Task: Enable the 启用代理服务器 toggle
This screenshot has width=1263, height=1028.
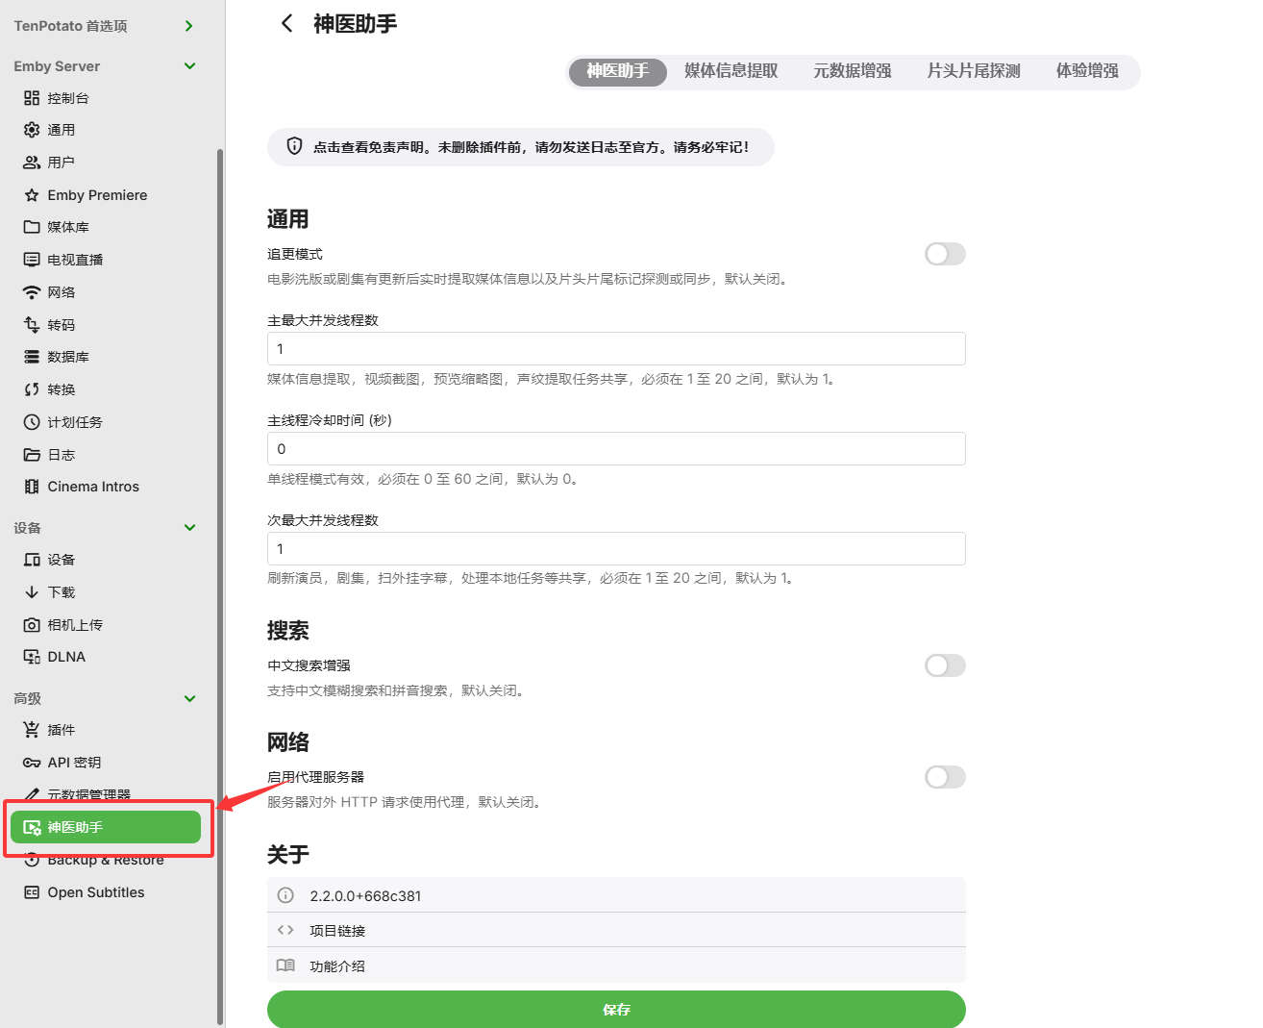Action: point(944,777)
